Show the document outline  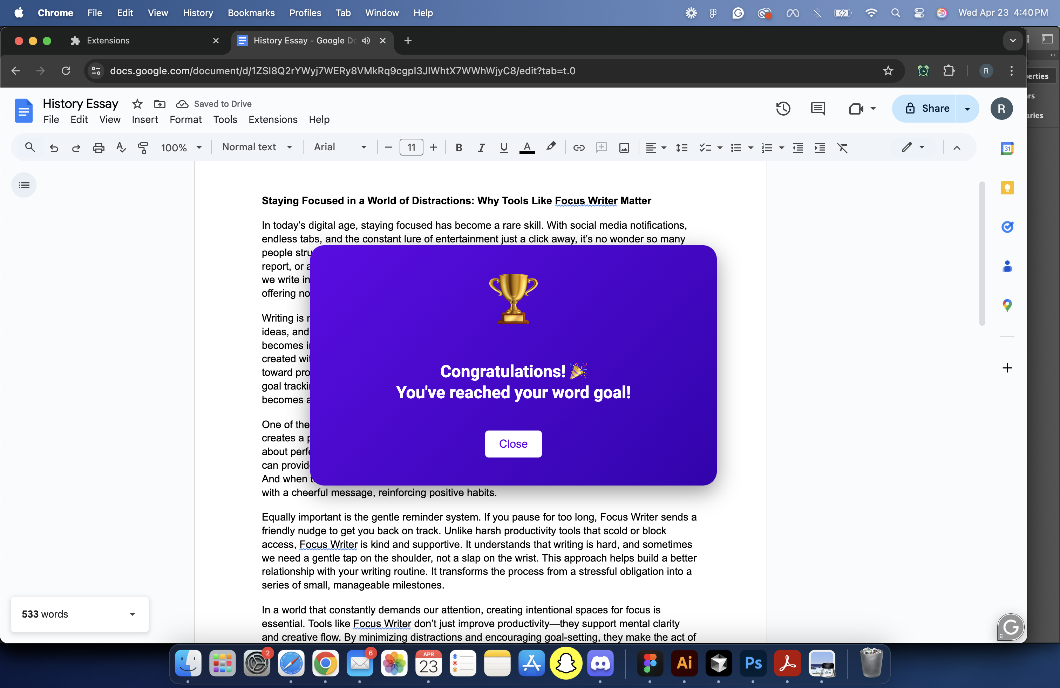coord(24,185)
